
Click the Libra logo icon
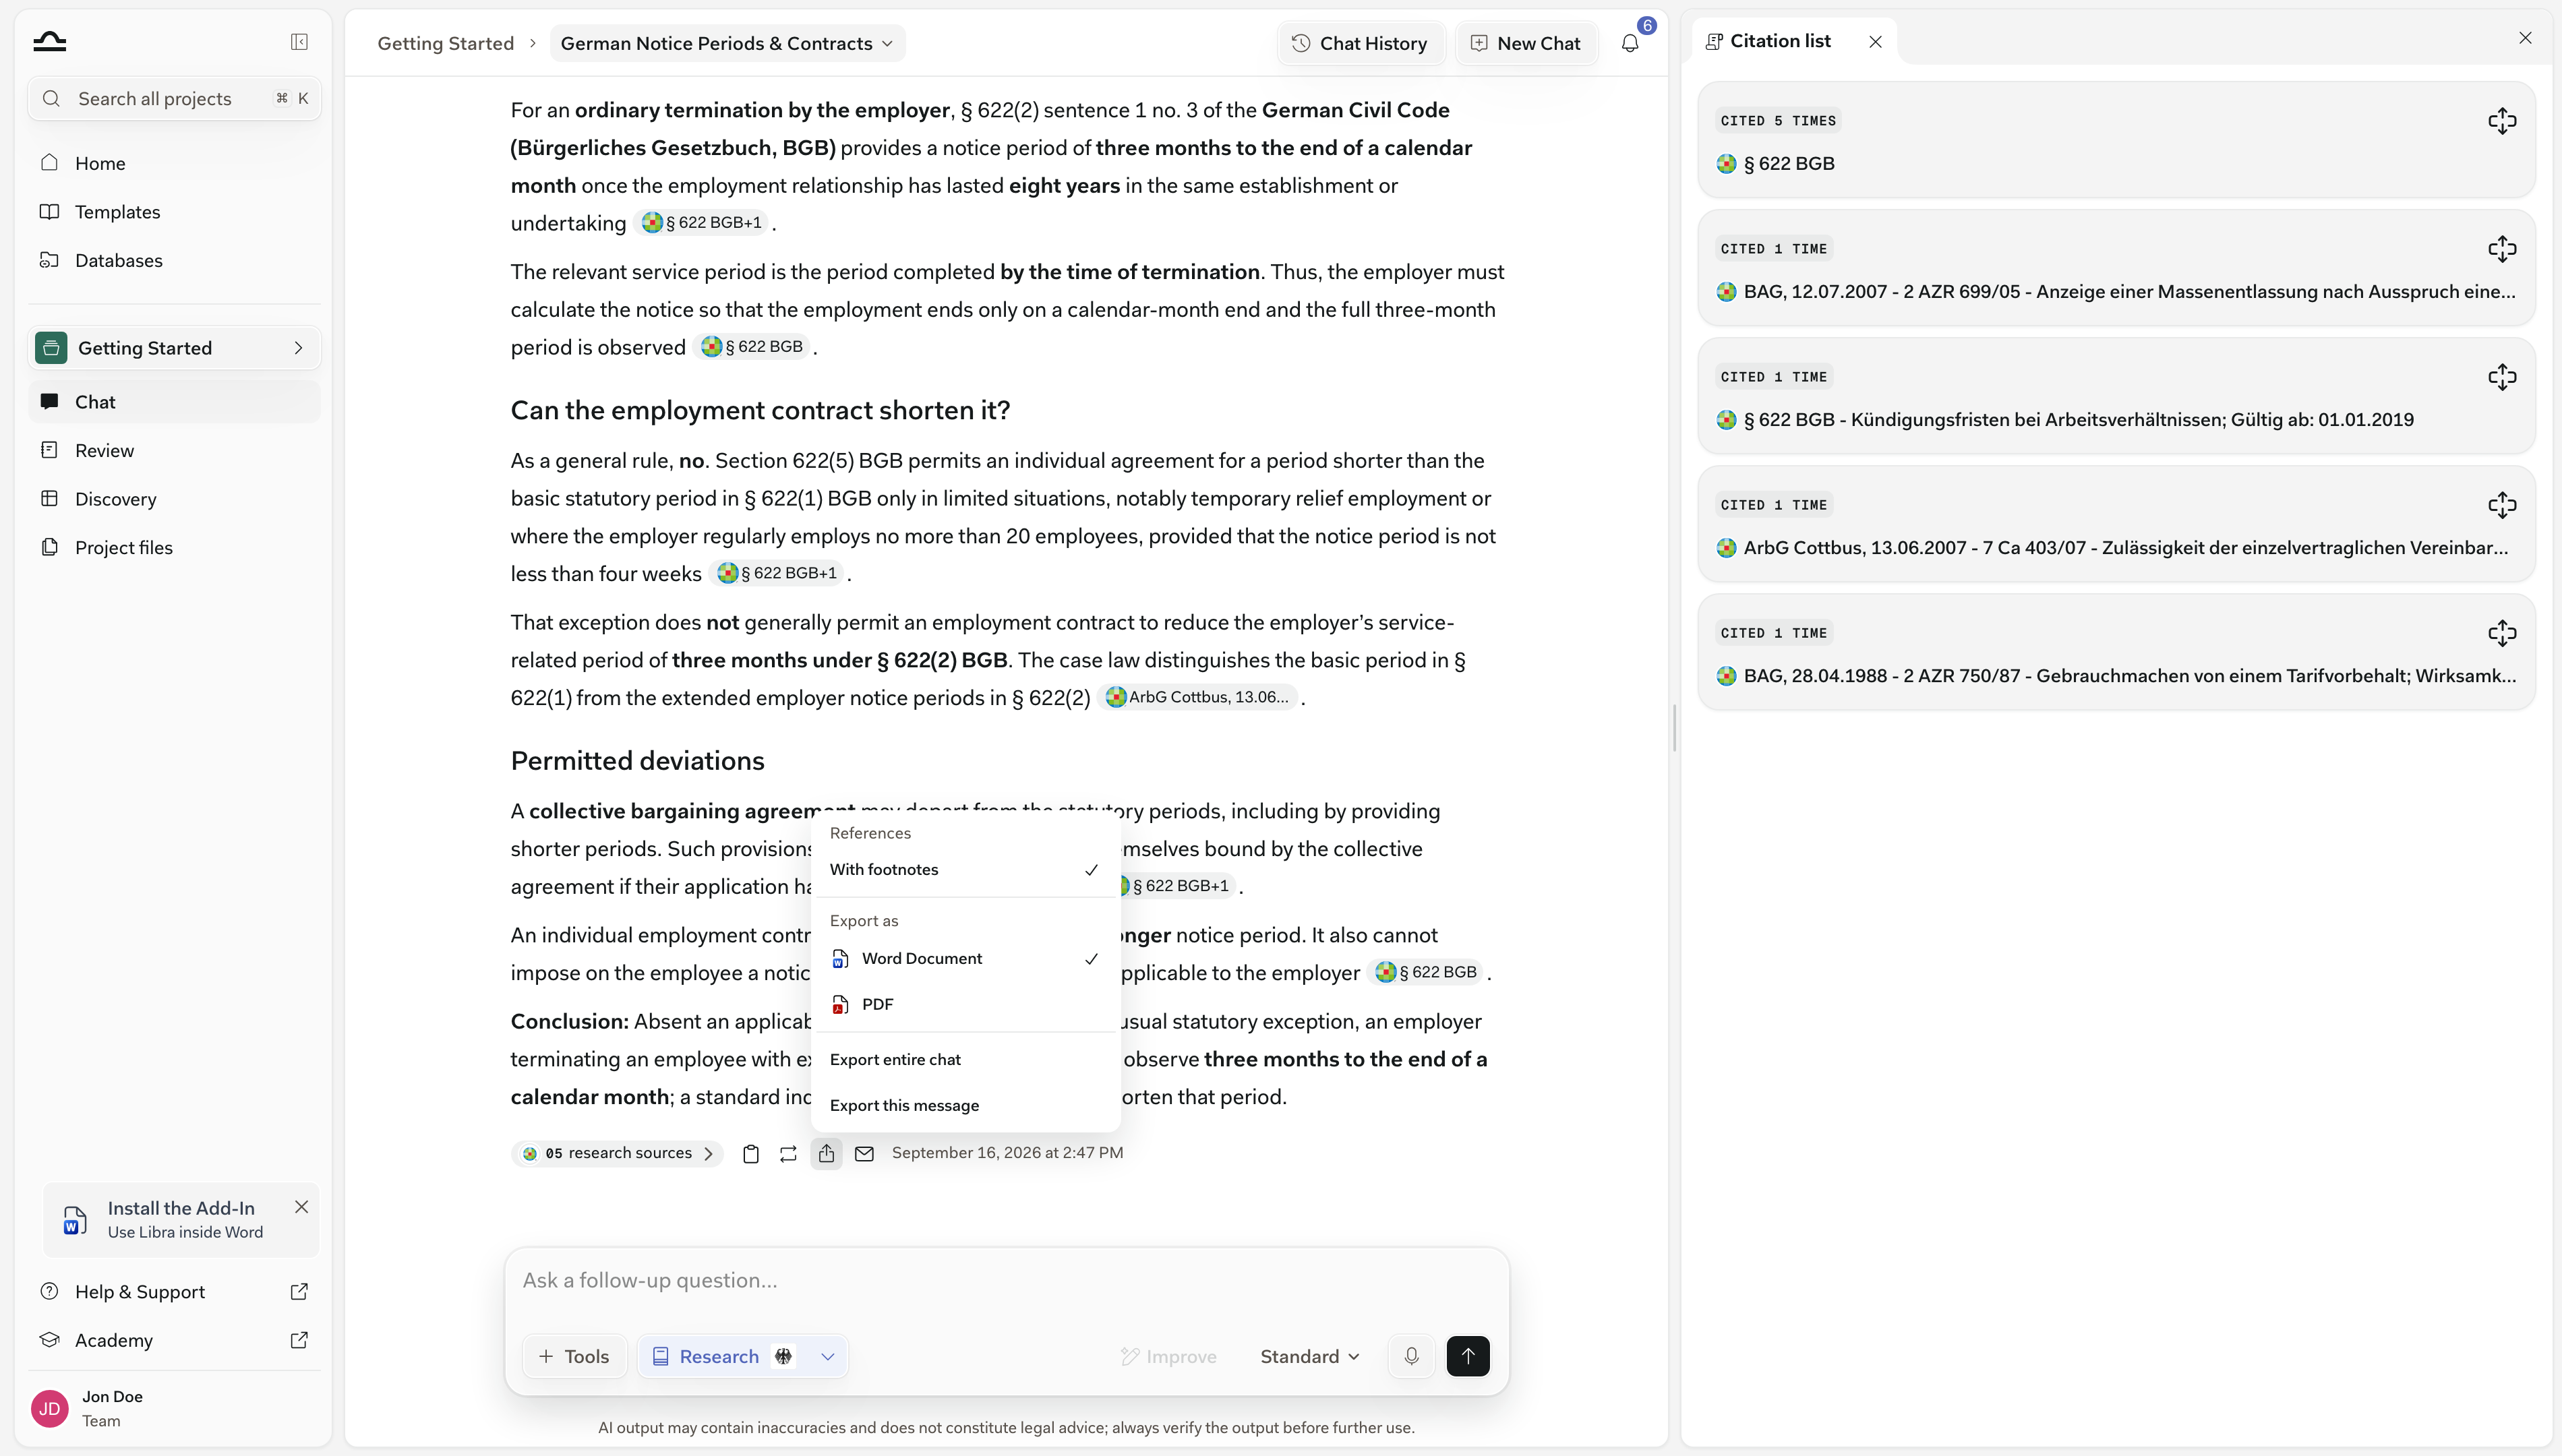click(49, 41)
